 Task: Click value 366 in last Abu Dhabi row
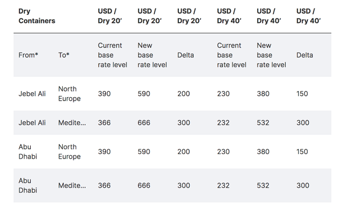[x=104, y=185]
